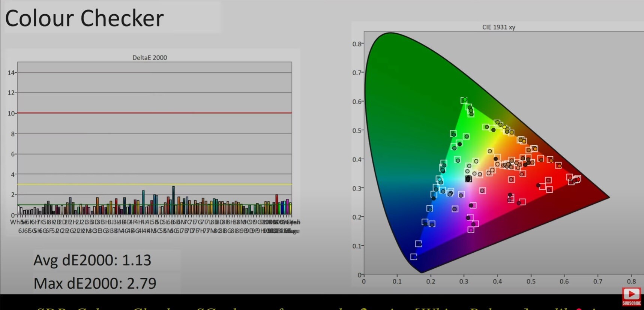Click the 10 label on the DeltaE axis
This screenshot has height=310, width=644.
[x=11, y=113]
